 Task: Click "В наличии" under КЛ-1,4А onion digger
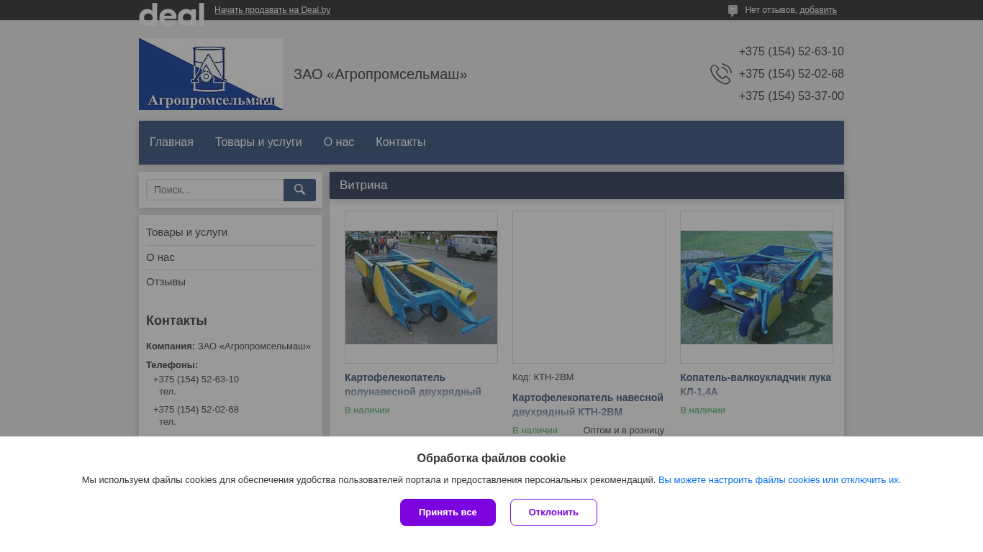tap(702, 410)
